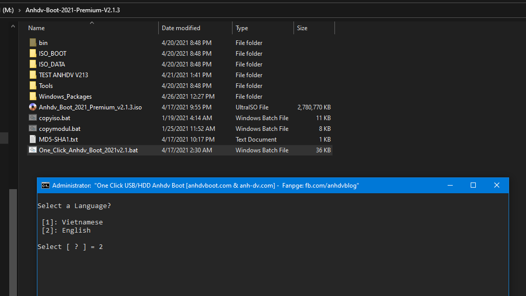
Task: Sort by the Date modified column
Action: click(181, 28)
